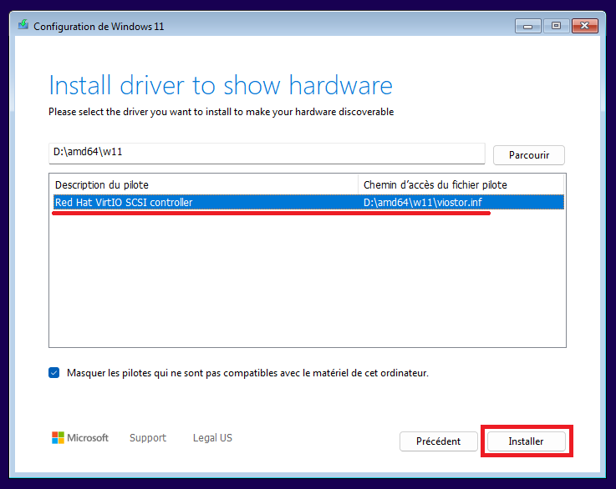Maximize the Configuration de Windows 11 window
Viewport: 616px width, 489px height.
tap(556, 26)
